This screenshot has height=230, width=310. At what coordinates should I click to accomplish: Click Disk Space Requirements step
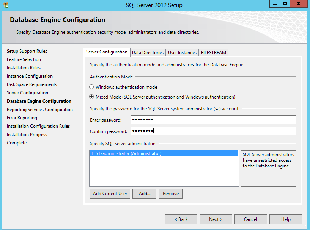[x=32, y=84]
